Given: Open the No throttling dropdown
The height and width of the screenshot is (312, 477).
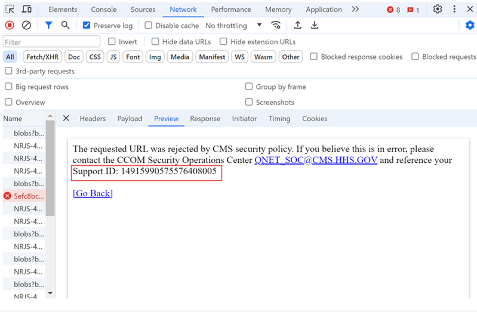Looking at the screenshot, I should (233, 26).
